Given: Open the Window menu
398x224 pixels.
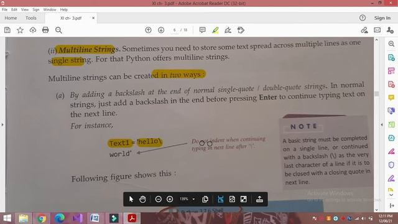Looking at the screenshot, I should coord(50,9).
